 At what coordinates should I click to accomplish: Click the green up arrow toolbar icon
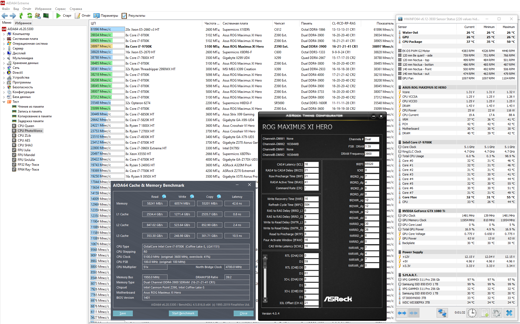pyautogui.click(x=21, y=16)
